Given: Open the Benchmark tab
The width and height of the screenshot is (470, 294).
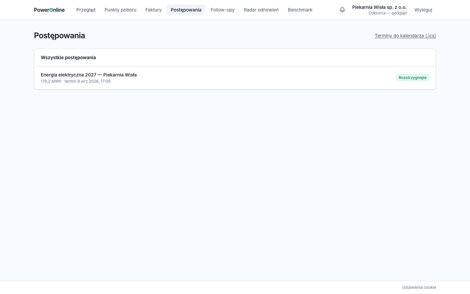Looking at the screenshot, I should click(x=300, y=10).
